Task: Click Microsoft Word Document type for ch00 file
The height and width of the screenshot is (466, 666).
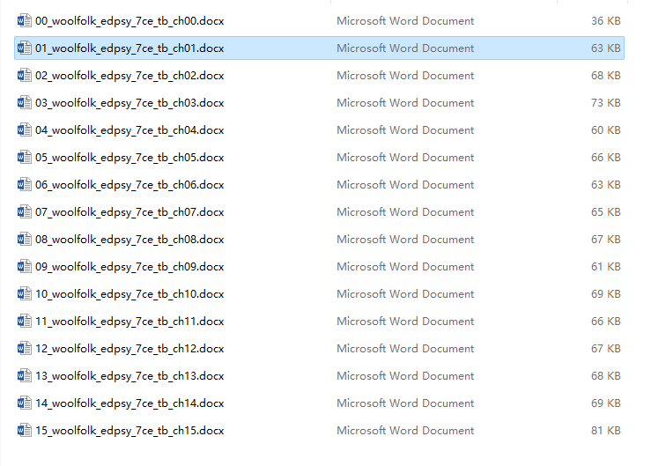Action: click(405, 21)
